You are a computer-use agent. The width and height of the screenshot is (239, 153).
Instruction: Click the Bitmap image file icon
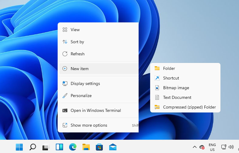(x=157, y=88)
